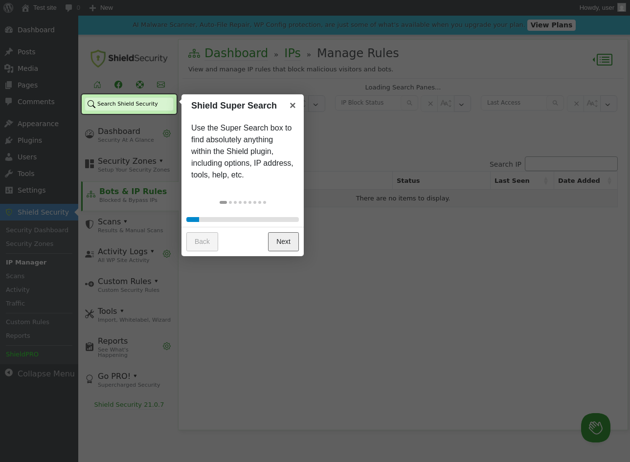630x462 pixels.
Task: Click the Collapse Menu arrow icon
Action: tap(9, 373)
